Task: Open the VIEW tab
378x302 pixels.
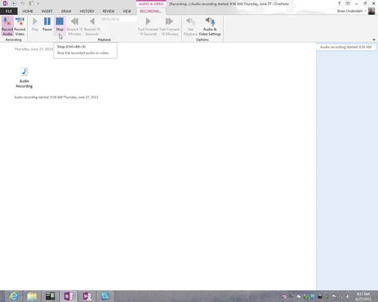Action: pos(127,11)
